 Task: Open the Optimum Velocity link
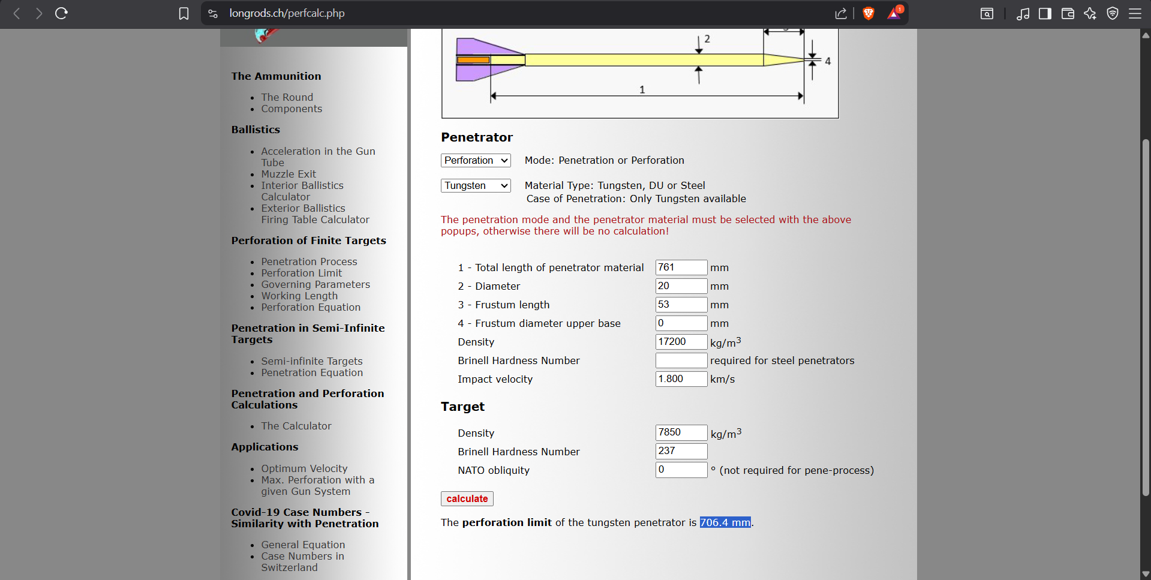304,468
